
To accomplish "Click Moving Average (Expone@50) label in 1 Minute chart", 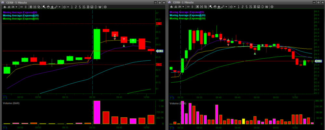I will tap(188, 18).
